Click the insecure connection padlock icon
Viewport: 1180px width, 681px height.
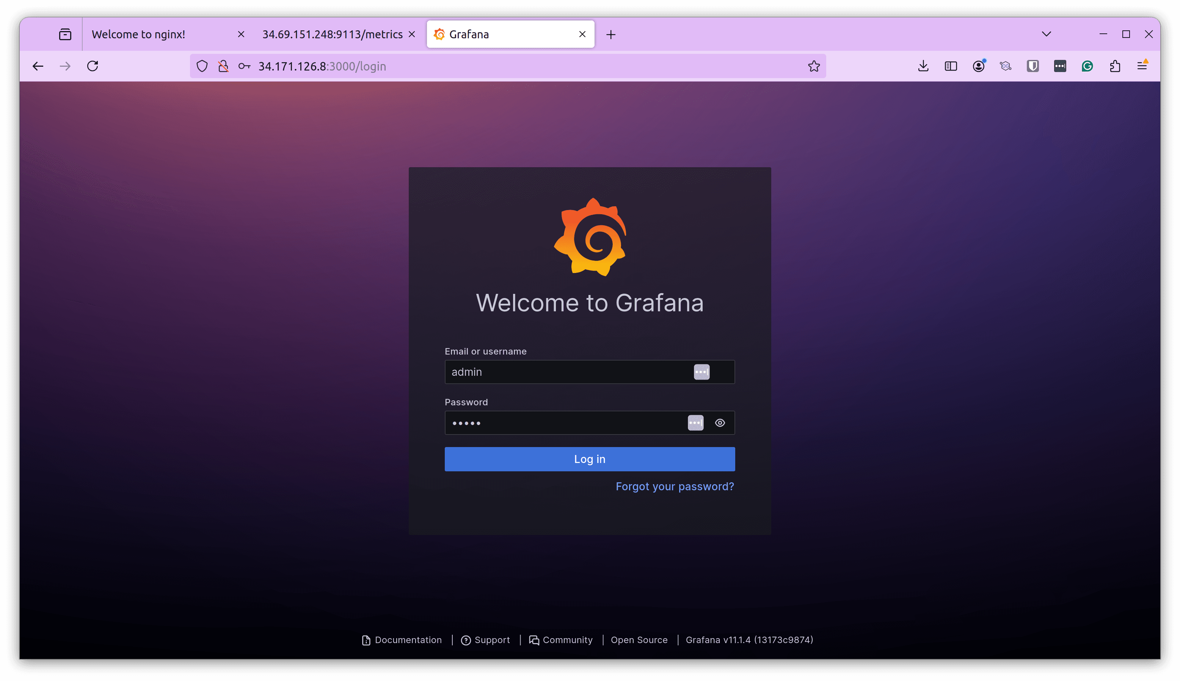coord(223,66)
